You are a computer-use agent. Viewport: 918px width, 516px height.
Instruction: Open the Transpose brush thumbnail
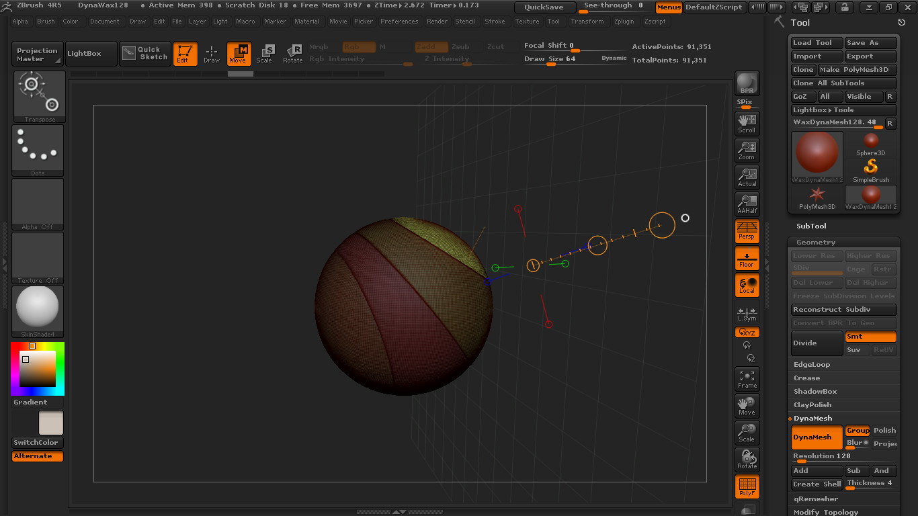pos(39,97)
